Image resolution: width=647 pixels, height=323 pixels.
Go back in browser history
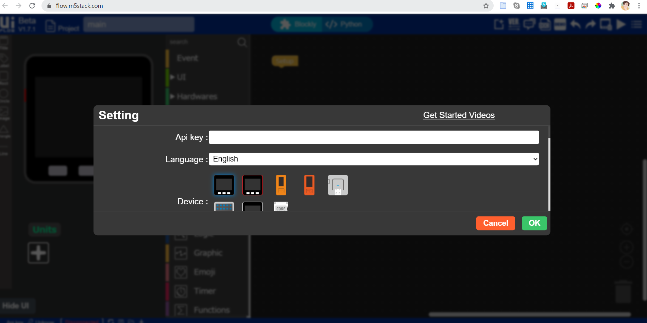[x=5, y=6]
